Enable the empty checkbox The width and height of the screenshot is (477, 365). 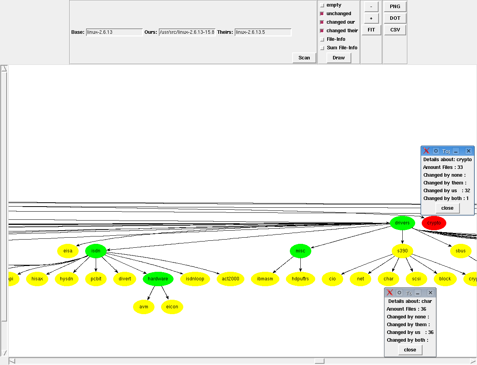point(322,5)
